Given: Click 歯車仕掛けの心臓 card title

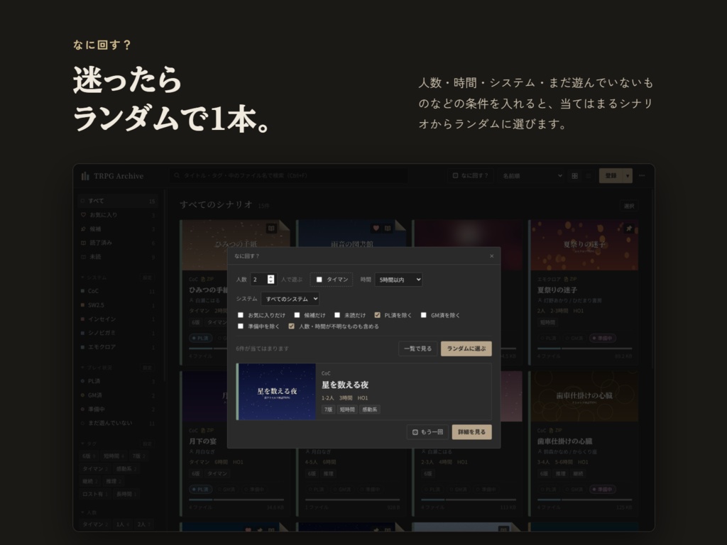Looking at the screenshot, I should (564, 441).
